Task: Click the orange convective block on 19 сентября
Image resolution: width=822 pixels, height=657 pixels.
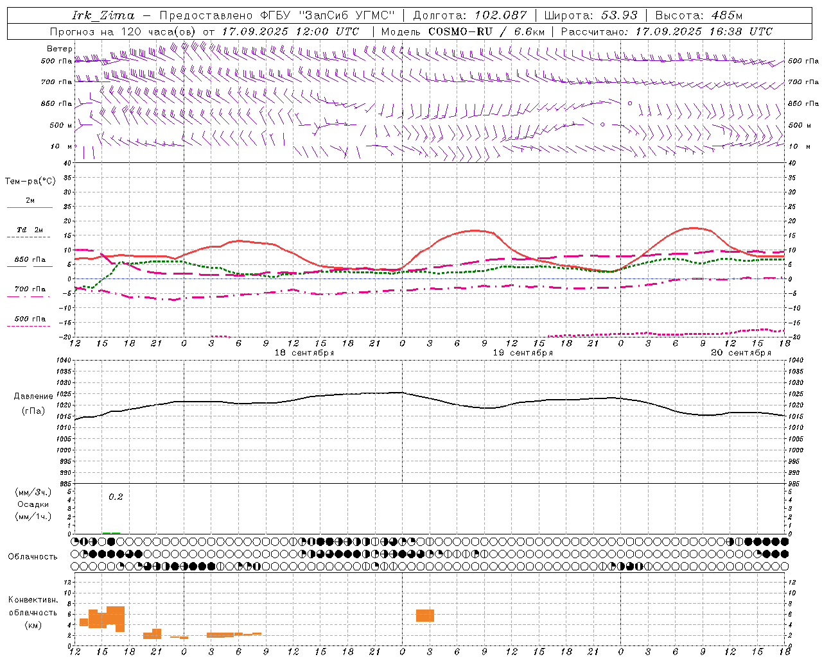Action: tap(425, 616)
